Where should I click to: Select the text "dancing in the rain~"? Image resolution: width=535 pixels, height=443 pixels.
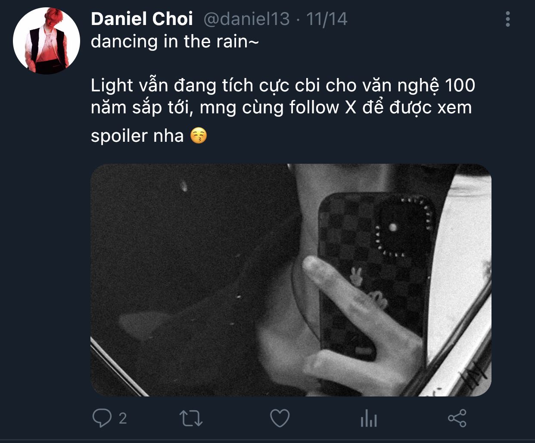pos(175,42)
